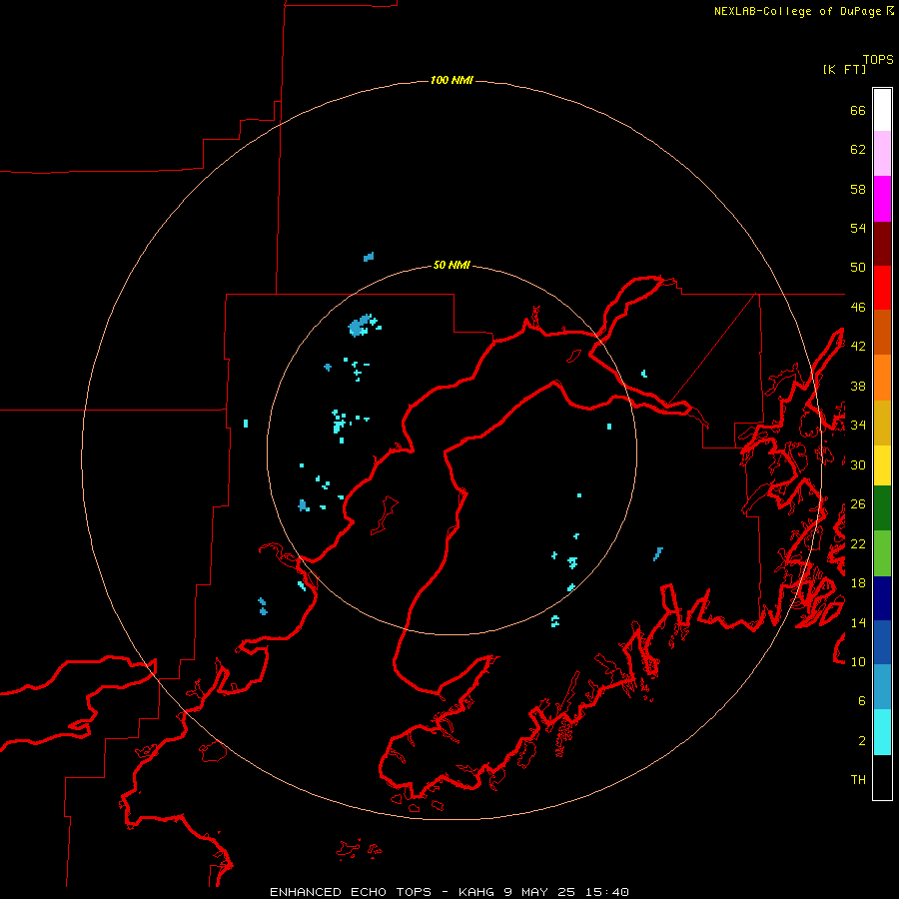
Task: Click the orange 42 kft legend swatch
Action: 882,378
